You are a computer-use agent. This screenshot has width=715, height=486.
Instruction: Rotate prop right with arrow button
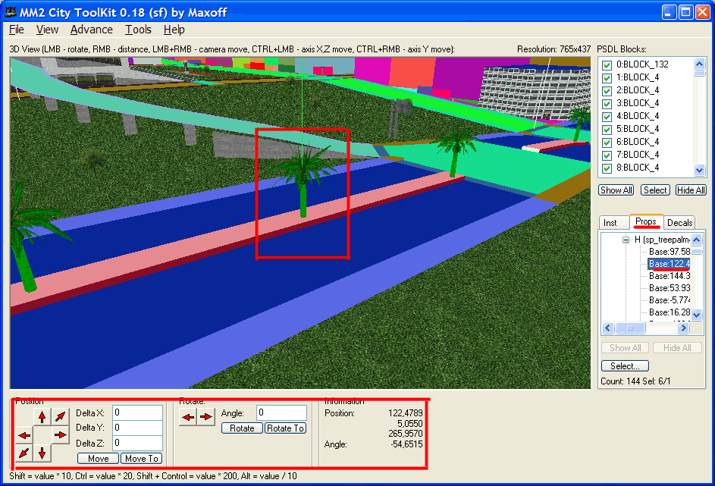pyautogui.click(x=206, y=418)
